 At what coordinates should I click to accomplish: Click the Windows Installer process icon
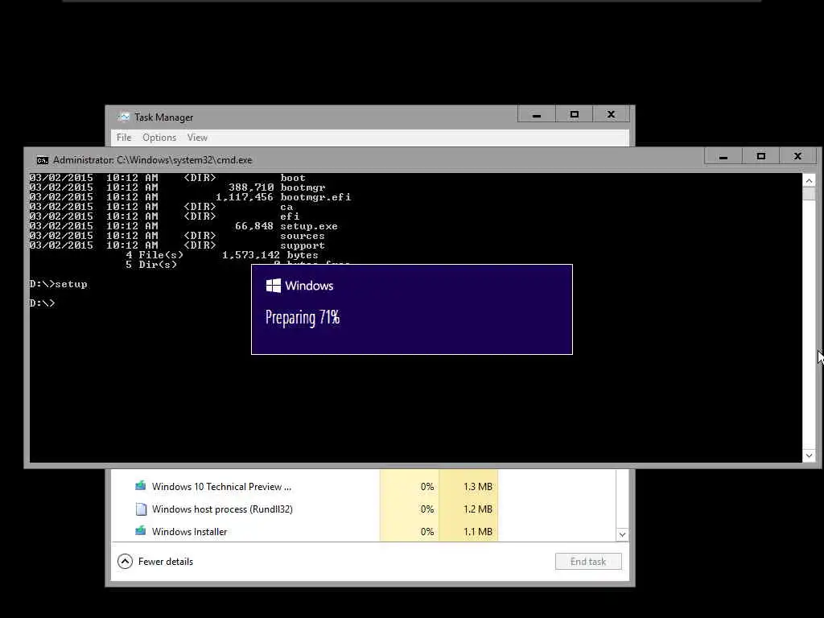pos(140,531)
